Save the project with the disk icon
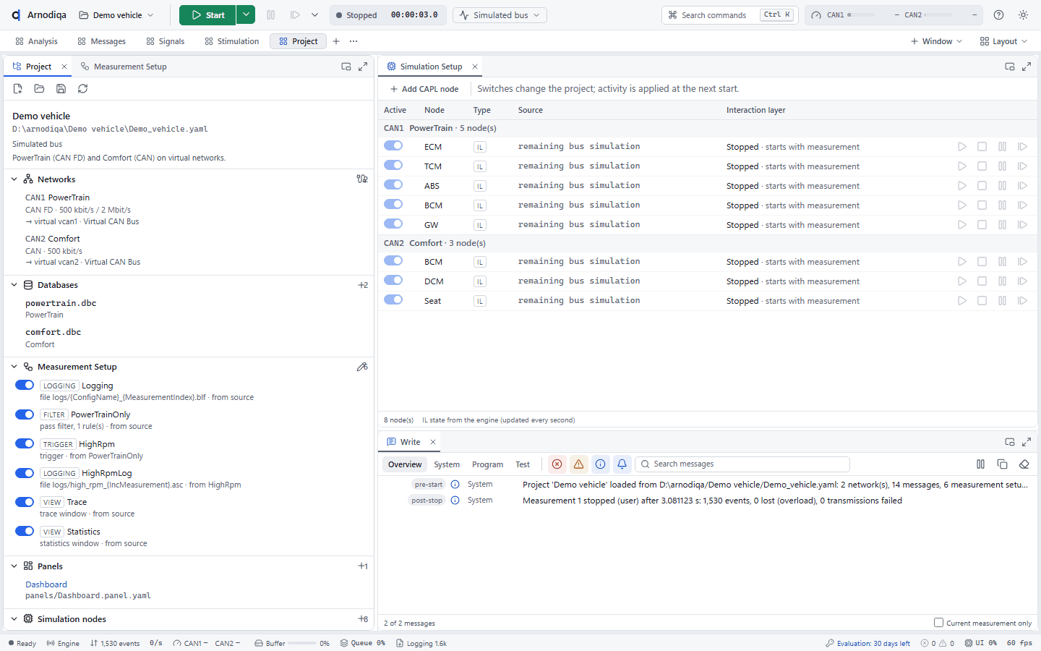Image resolution: width=1041 pixels, height=651 pixels. point(61,88)
